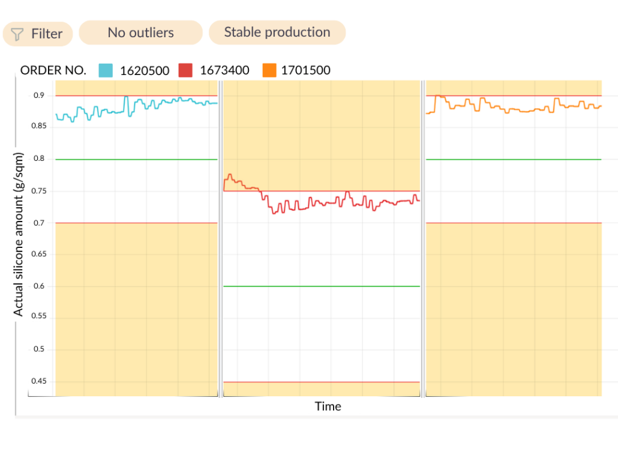Click the Actual silicone amount y-axis title

coord(19,234)
